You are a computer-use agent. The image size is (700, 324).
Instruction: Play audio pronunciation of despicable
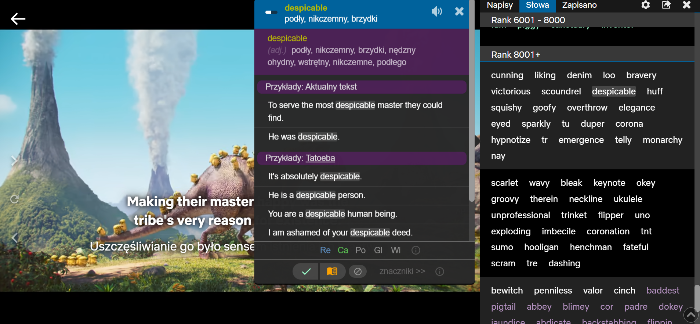436,12
